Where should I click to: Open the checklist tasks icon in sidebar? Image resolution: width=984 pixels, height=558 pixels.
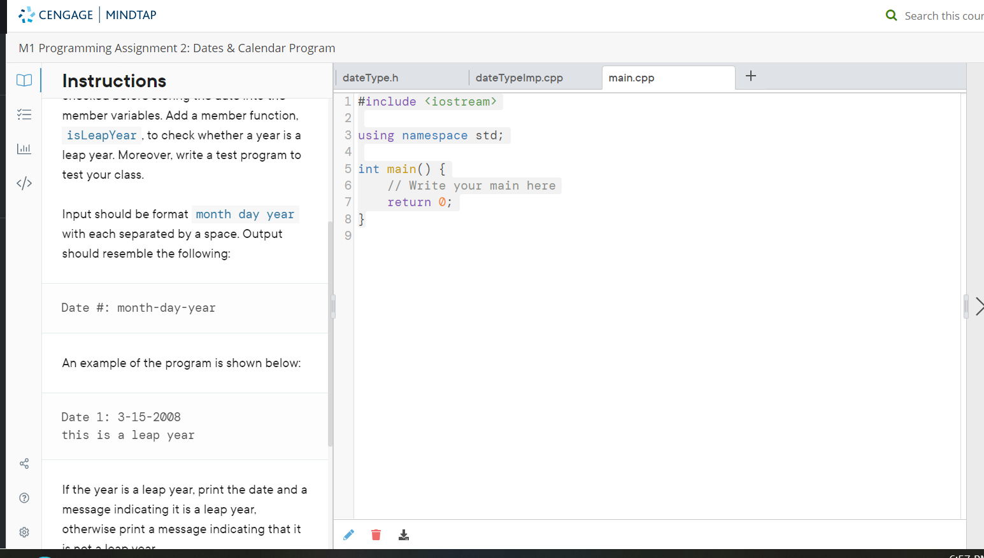click(x=24, y=115)
